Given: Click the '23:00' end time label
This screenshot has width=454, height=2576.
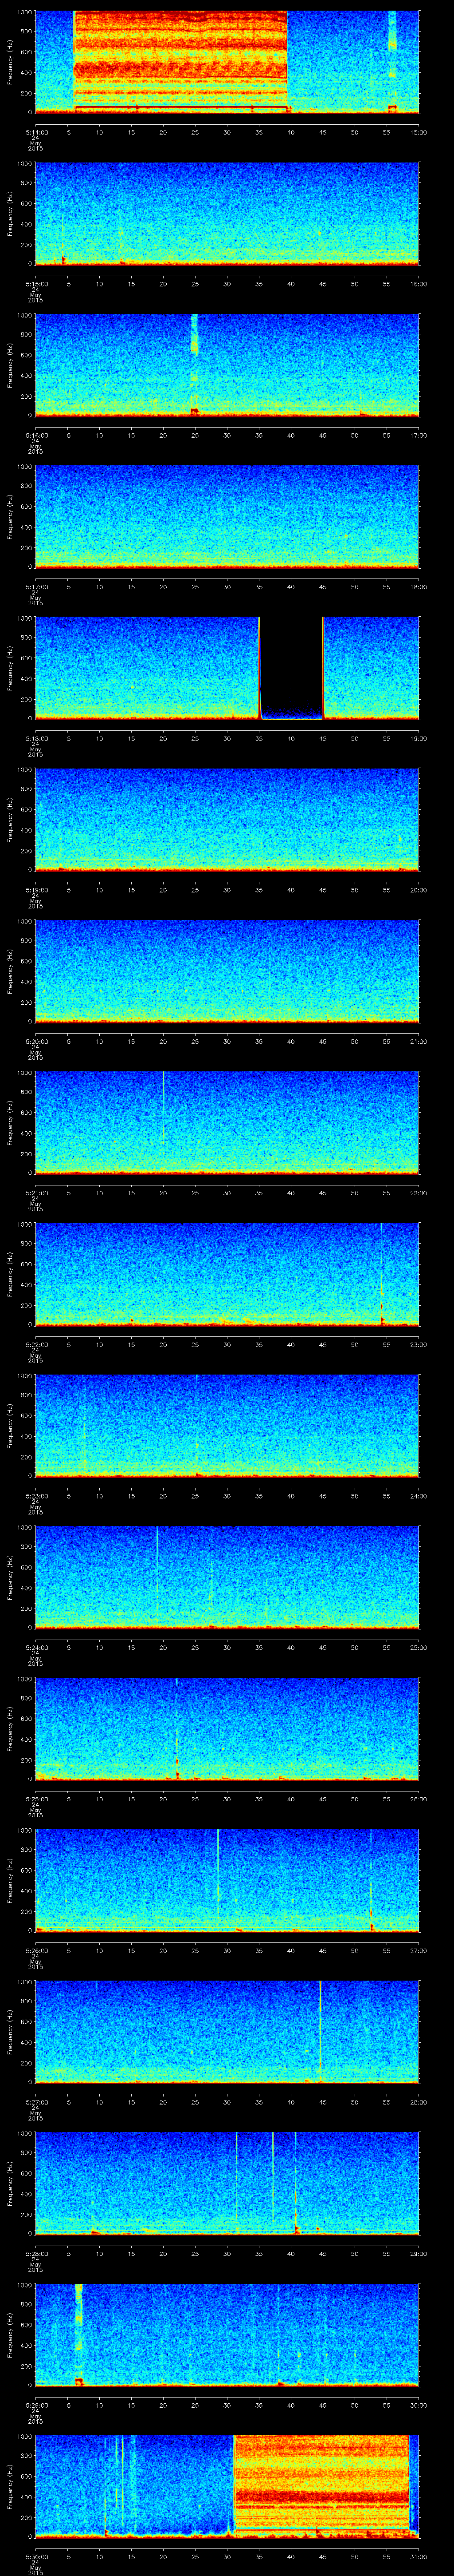Looking at the screenshot, I should point(419,1344).
